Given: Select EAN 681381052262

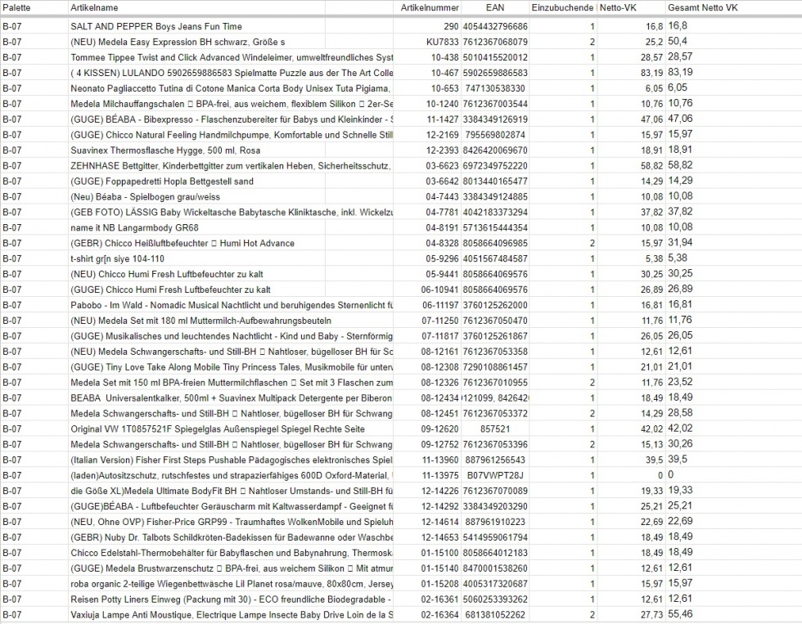Looking at the screenshot, I should 495,614.
